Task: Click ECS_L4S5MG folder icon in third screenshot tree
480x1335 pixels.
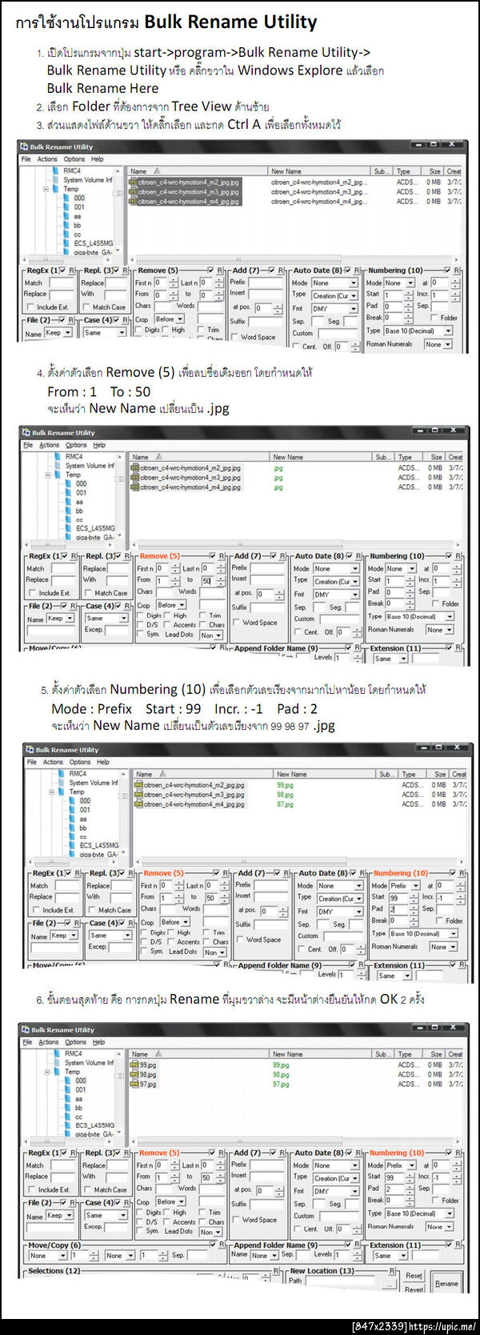Action: [x=73, y=846]
